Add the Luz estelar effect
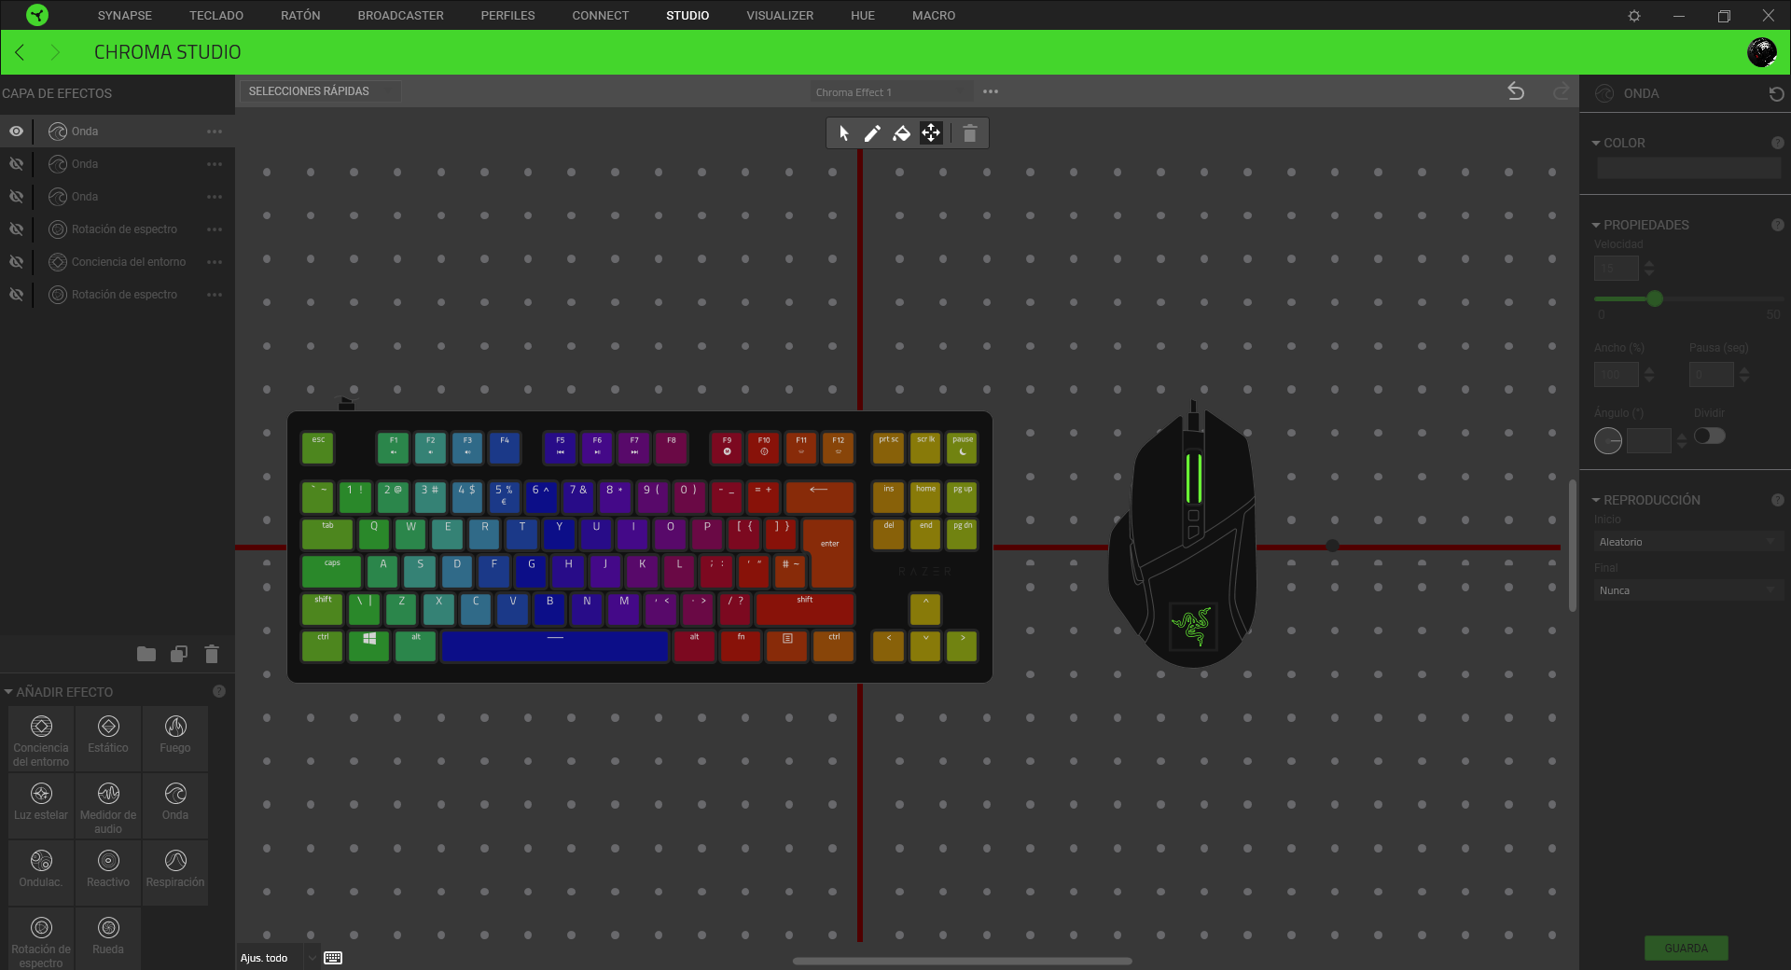Screen dimensions: 1791x970 [41, 807]
